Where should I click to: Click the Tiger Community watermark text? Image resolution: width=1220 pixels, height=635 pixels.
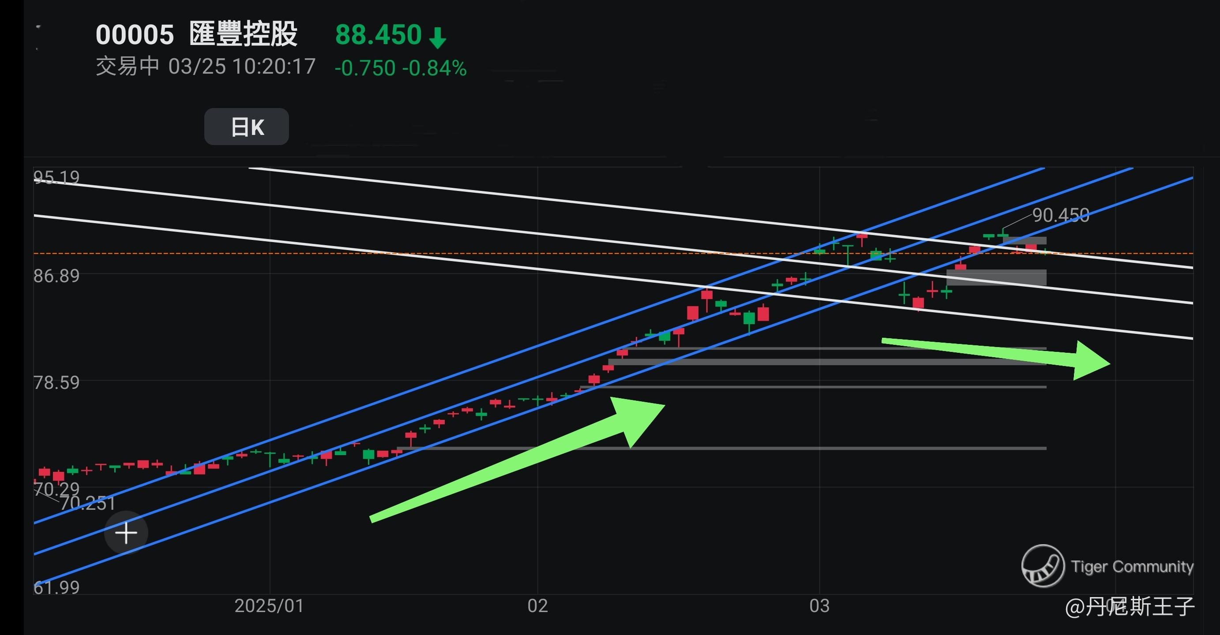(1132, 566)
